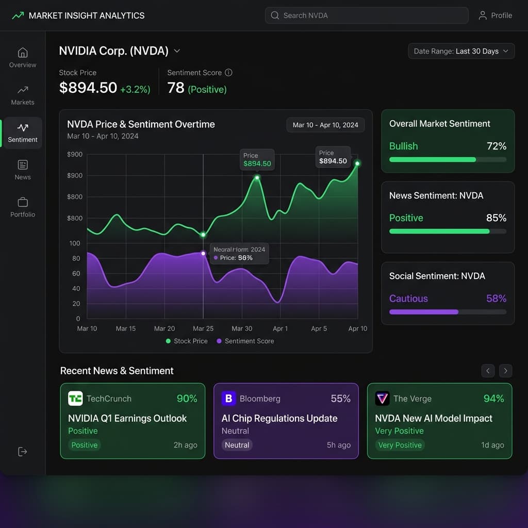Click the Sentiment Score info icon
Viewport: 528px width, 528px height.
tap(228, 72)
